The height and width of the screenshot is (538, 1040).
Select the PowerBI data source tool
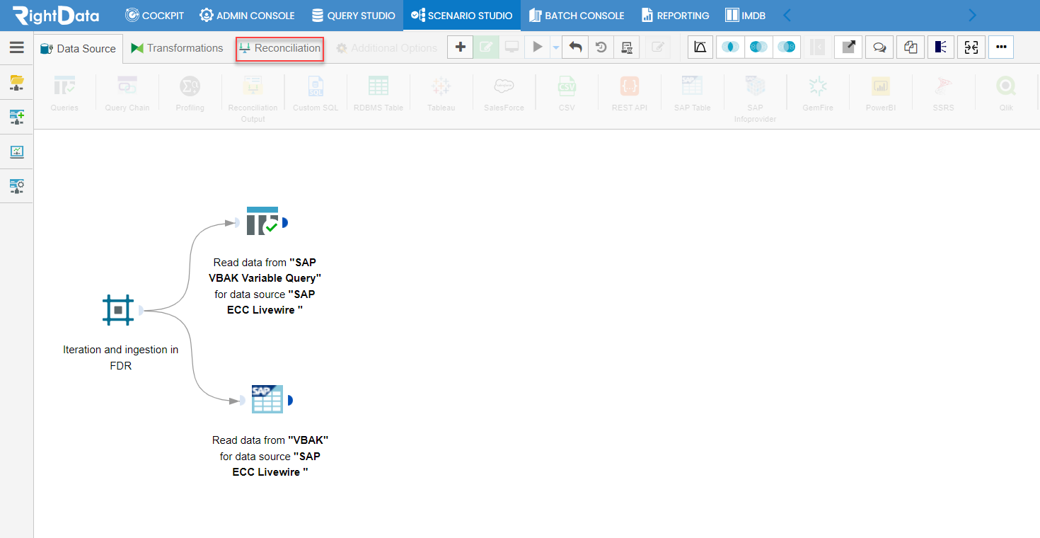tap(881, 93)
